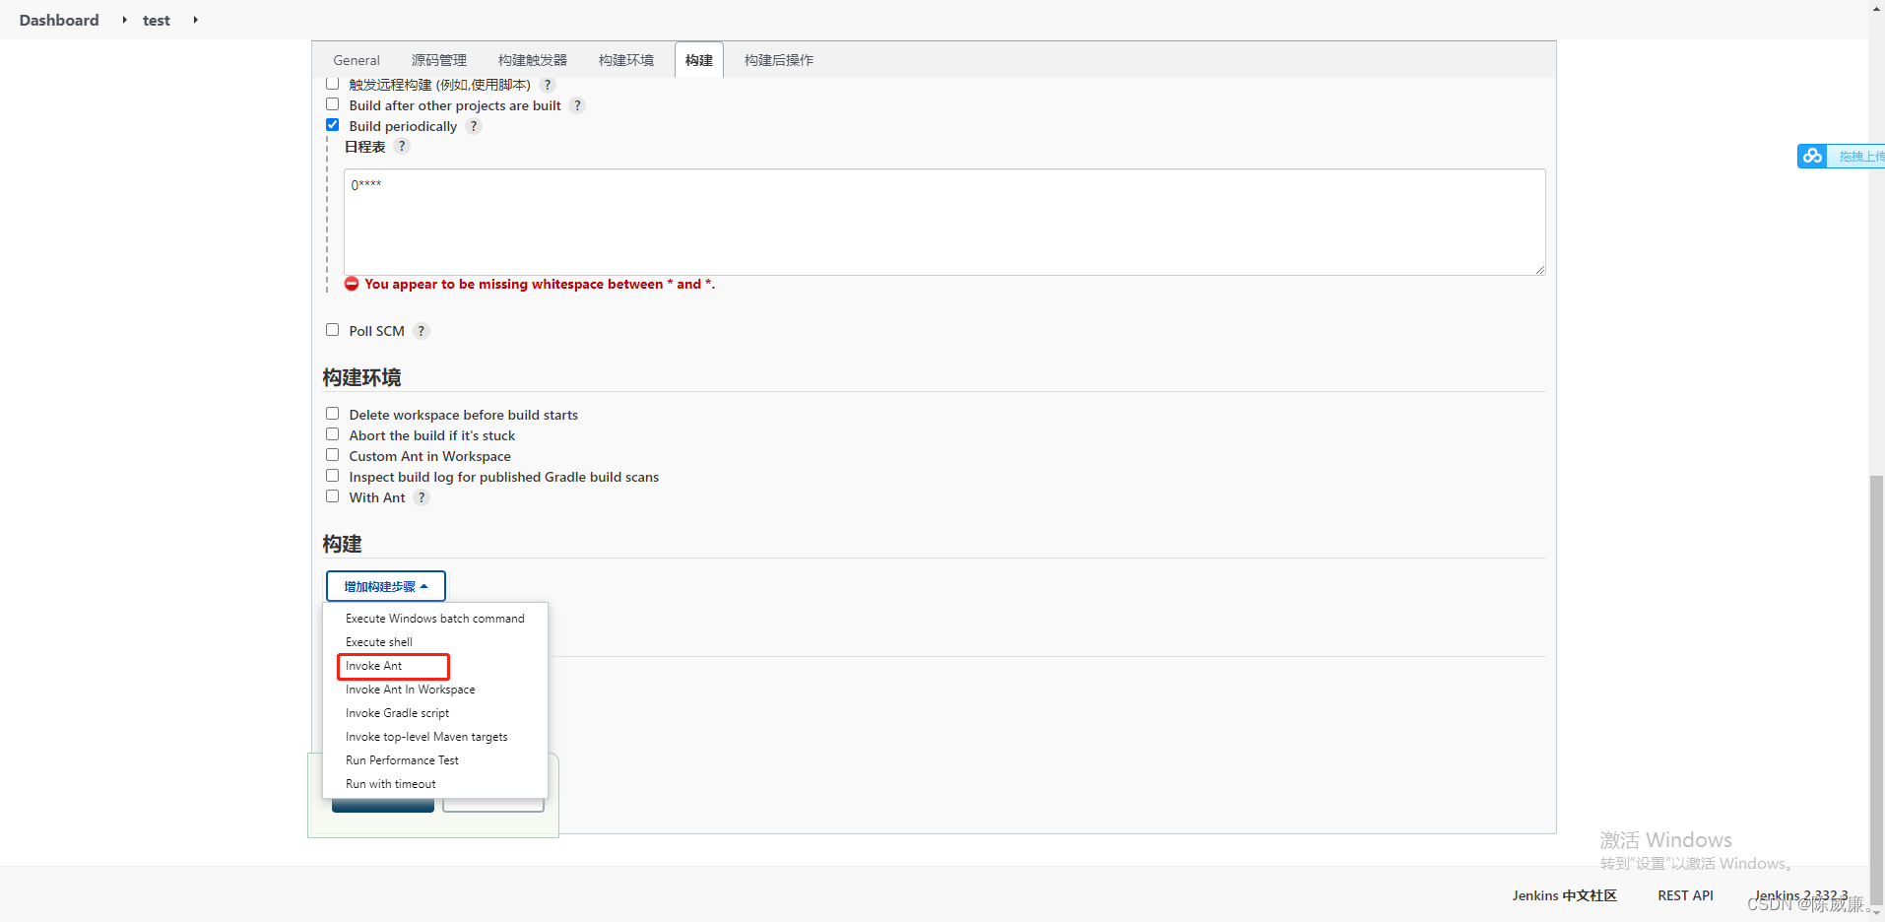
Task: Choose Run Performance Test step
Action: pyautogui.click(x=435, y=760)
